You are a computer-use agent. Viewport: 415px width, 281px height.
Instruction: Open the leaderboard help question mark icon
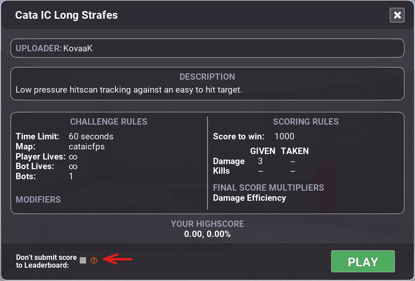pyautogui.click(x=93, y=260)
